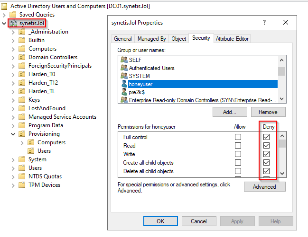Viewport: 308px width, 237px height.
Task: Expand Computers under Provisioning
Action: tap(22, 143)
